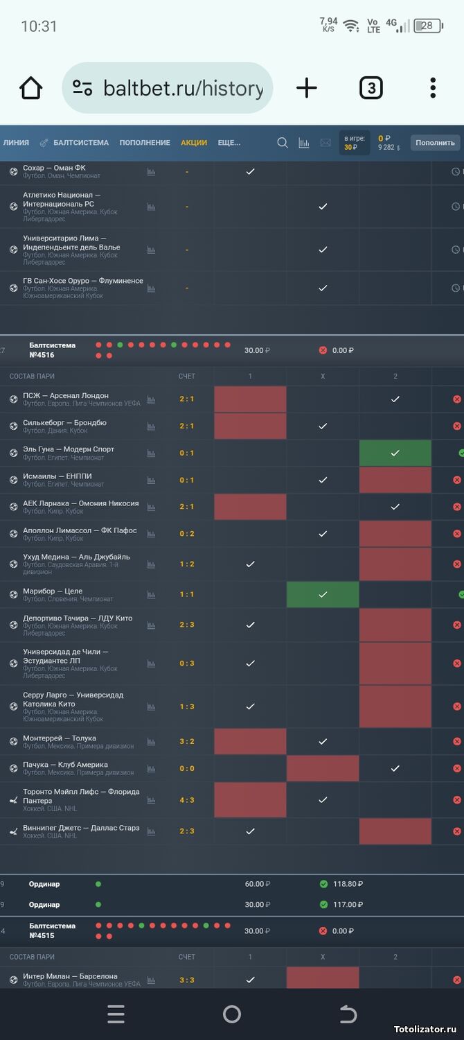
Task: Open stats icon for Эль Гуна — Модерн Спорт
Action: tap(151, 453)
